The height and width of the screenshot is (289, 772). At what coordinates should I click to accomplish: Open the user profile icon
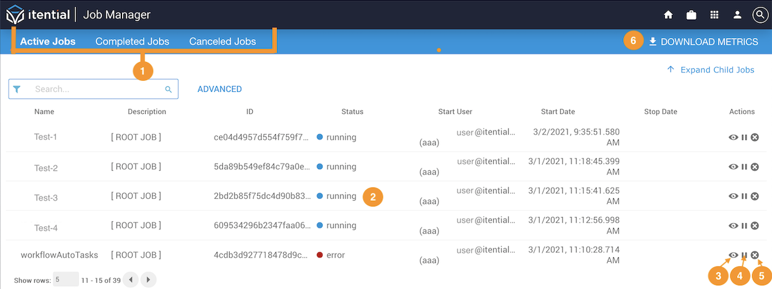[x=737, y=14]
